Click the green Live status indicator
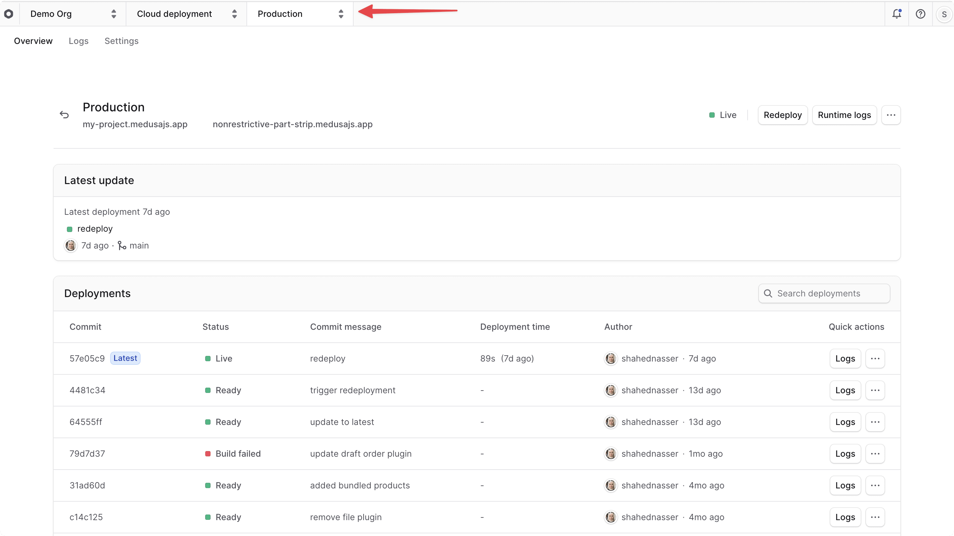Viewport: 954px width, 536px height. [x=712, y=115]
